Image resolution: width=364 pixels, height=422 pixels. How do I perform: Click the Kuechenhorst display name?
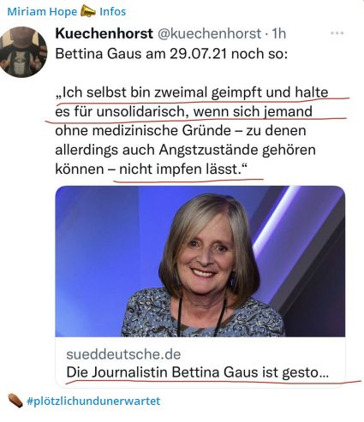pyautogui.click(x=104, y=33)
